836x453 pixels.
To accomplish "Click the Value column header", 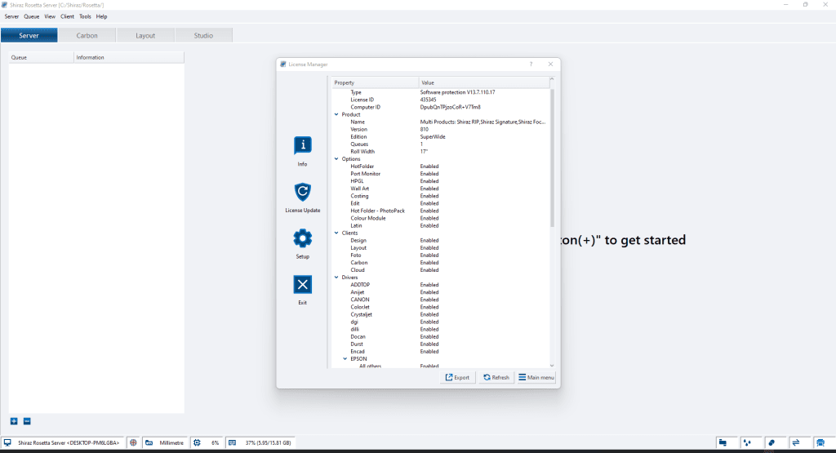I will 483,82.
